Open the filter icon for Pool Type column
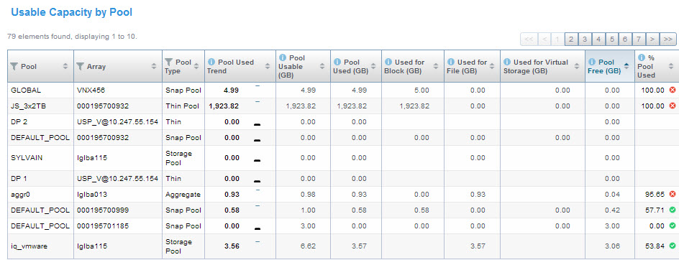 click(x=169, y=62)
